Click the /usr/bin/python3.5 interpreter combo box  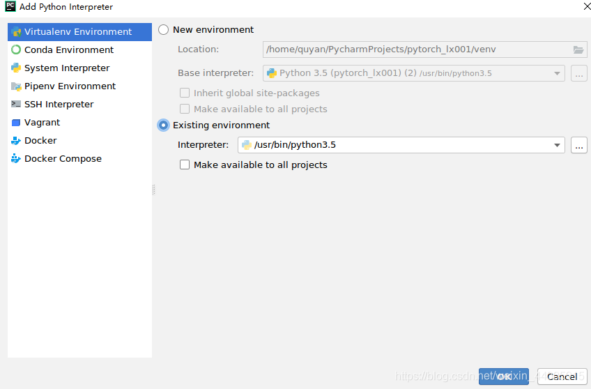[401, 145]
